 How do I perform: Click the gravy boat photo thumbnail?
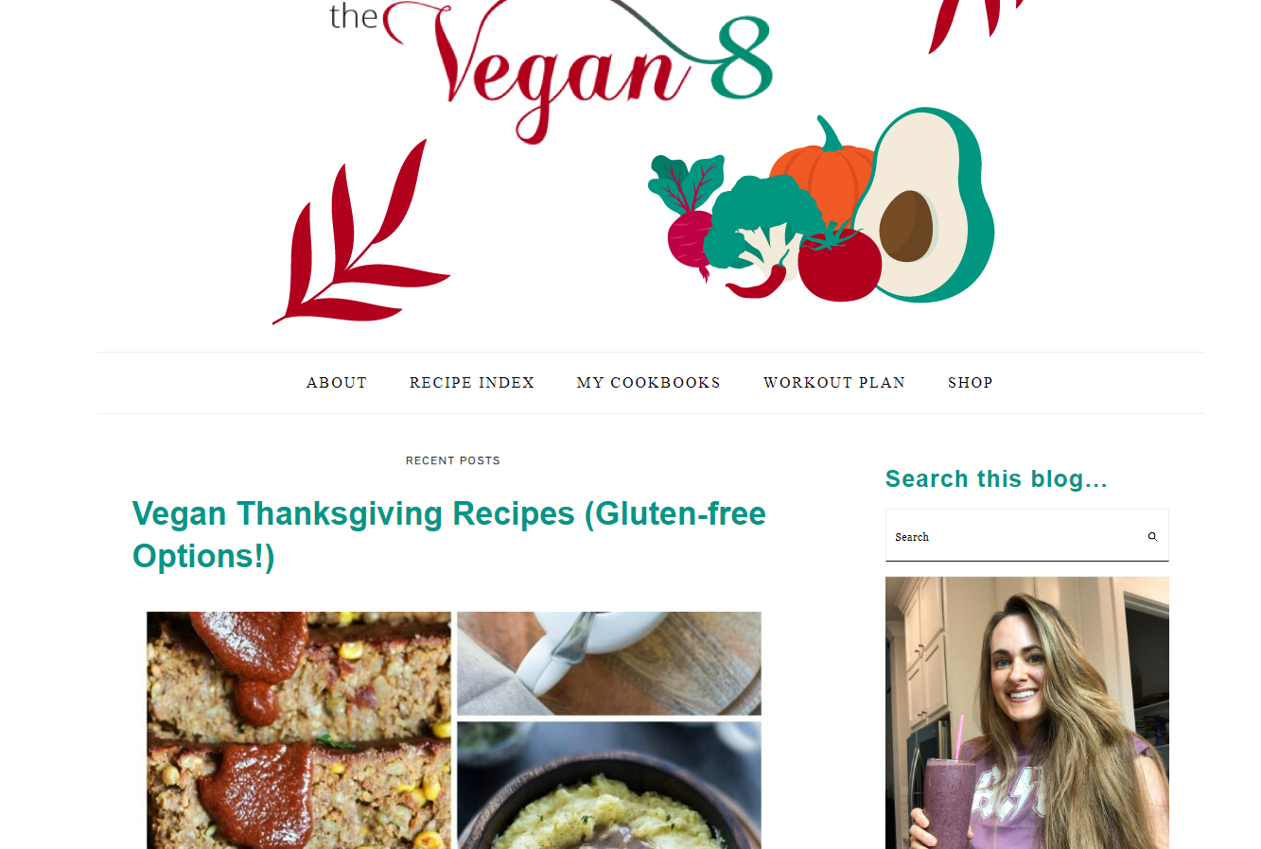tap(609, 664)
